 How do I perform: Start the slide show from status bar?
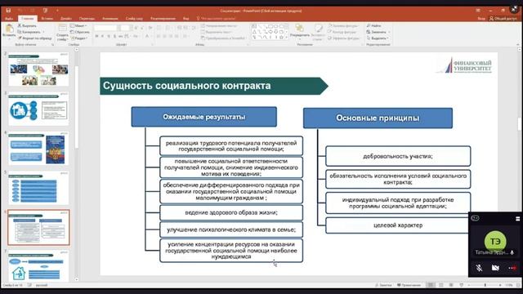click(461, 285)
